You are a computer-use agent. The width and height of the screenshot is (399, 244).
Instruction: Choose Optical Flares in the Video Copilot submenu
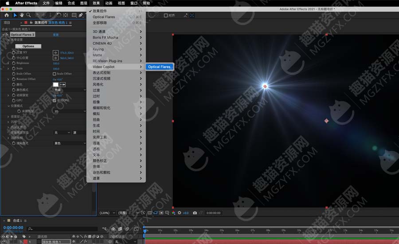pos(159,67)
